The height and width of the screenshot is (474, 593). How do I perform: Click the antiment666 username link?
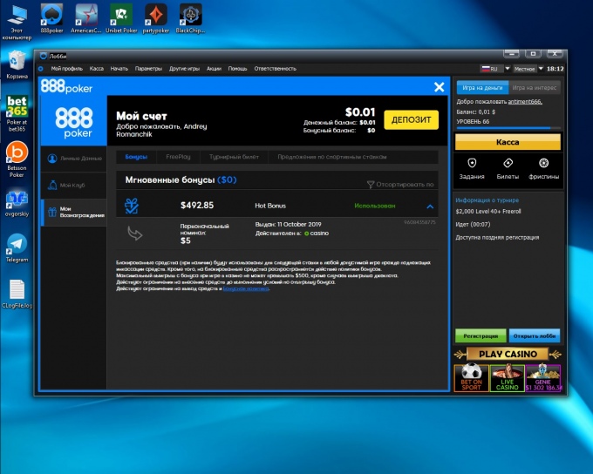pos(525,101)
